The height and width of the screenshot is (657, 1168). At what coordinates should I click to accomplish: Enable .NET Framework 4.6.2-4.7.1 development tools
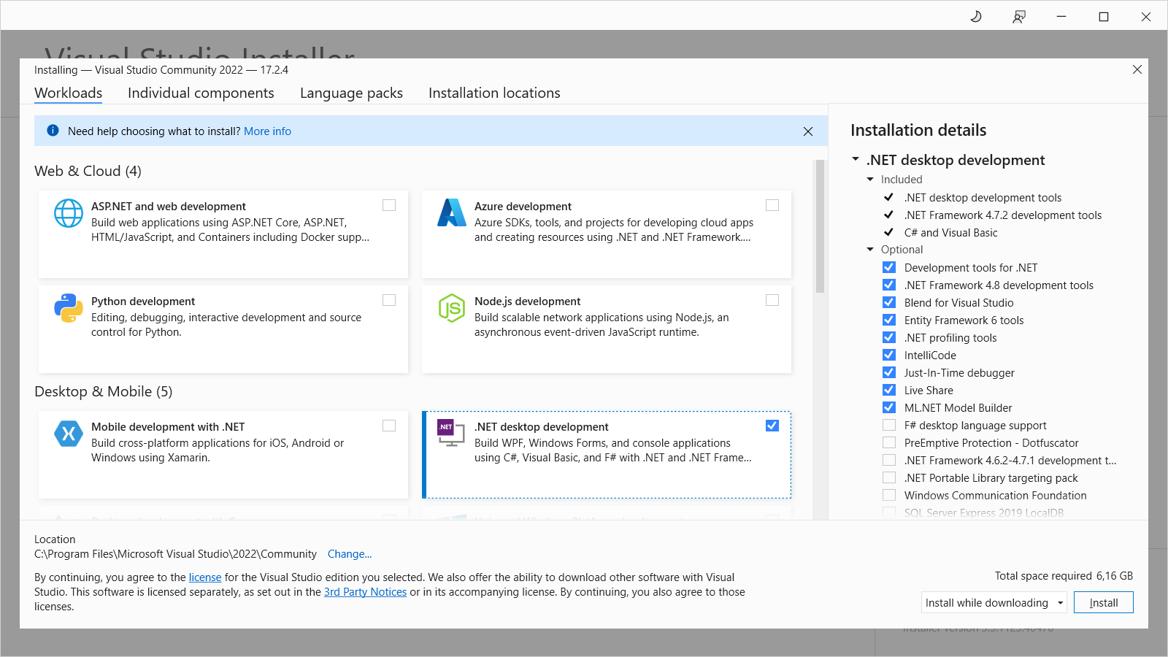(889, 460)
